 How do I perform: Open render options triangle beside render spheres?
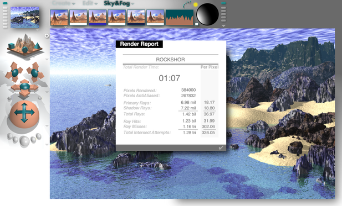tap(47, 145)
